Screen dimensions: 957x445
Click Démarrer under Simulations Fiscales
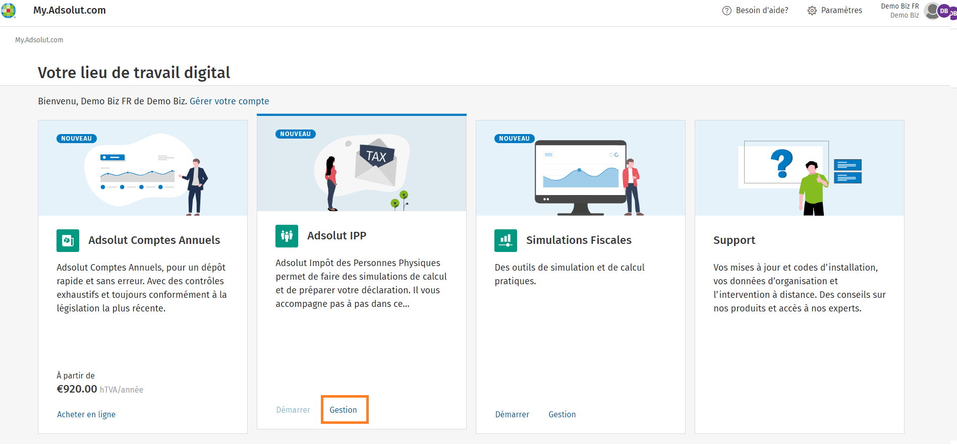click(x=512, y=414)
